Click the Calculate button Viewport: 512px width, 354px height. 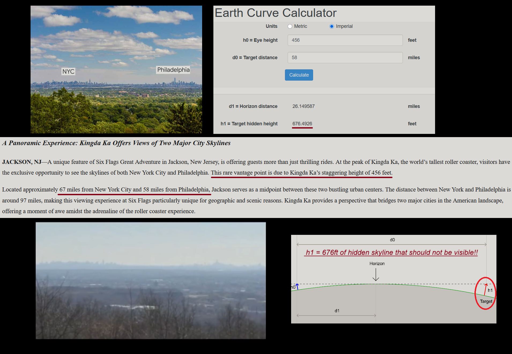pyautogui.click(x=299, y=75)
